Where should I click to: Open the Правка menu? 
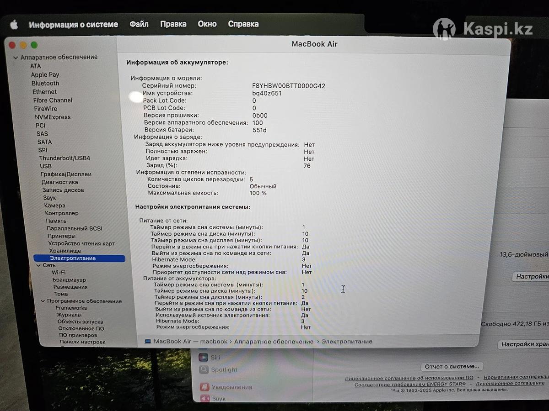click(173, 24)
